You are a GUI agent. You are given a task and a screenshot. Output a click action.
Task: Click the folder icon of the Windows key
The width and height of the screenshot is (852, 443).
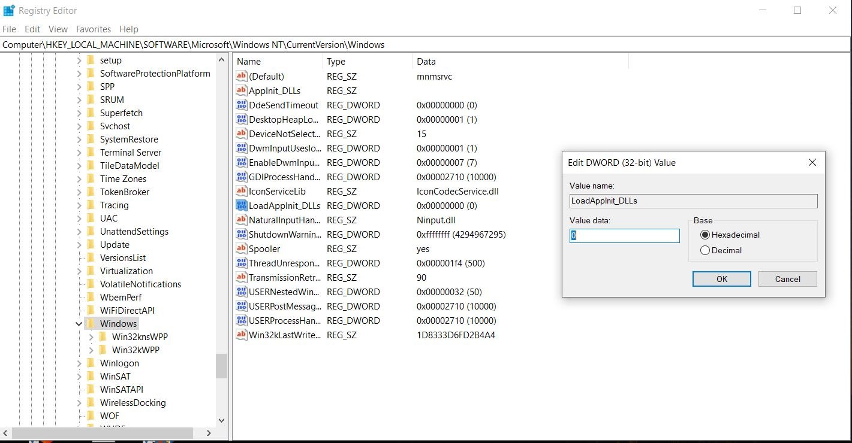point(91,323)
